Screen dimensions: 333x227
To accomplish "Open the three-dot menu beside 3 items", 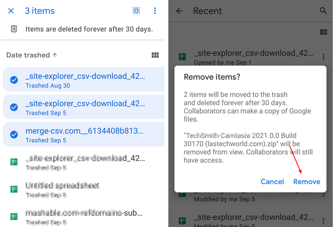I will pos(155,11).
